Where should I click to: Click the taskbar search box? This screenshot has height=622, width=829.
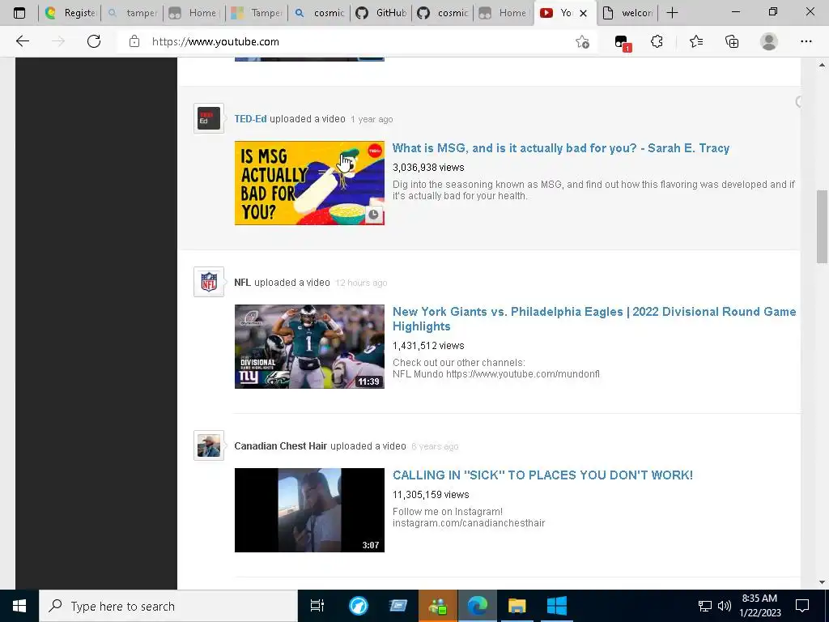pos(168,606)
